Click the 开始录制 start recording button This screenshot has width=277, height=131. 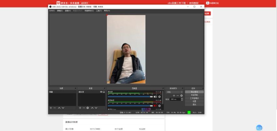pyautogui.click(x=194, y=95)
